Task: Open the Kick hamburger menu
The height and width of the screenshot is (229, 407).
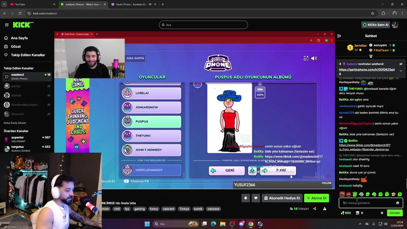Action: pyautogui.click(x=7, y=25)
